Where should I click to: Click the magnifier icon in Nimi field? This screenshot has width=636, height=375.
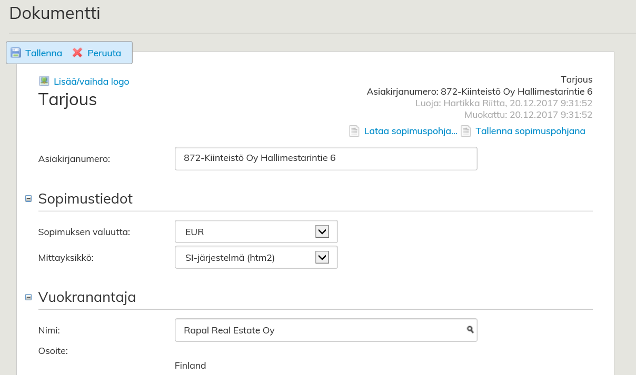point(470,330)
